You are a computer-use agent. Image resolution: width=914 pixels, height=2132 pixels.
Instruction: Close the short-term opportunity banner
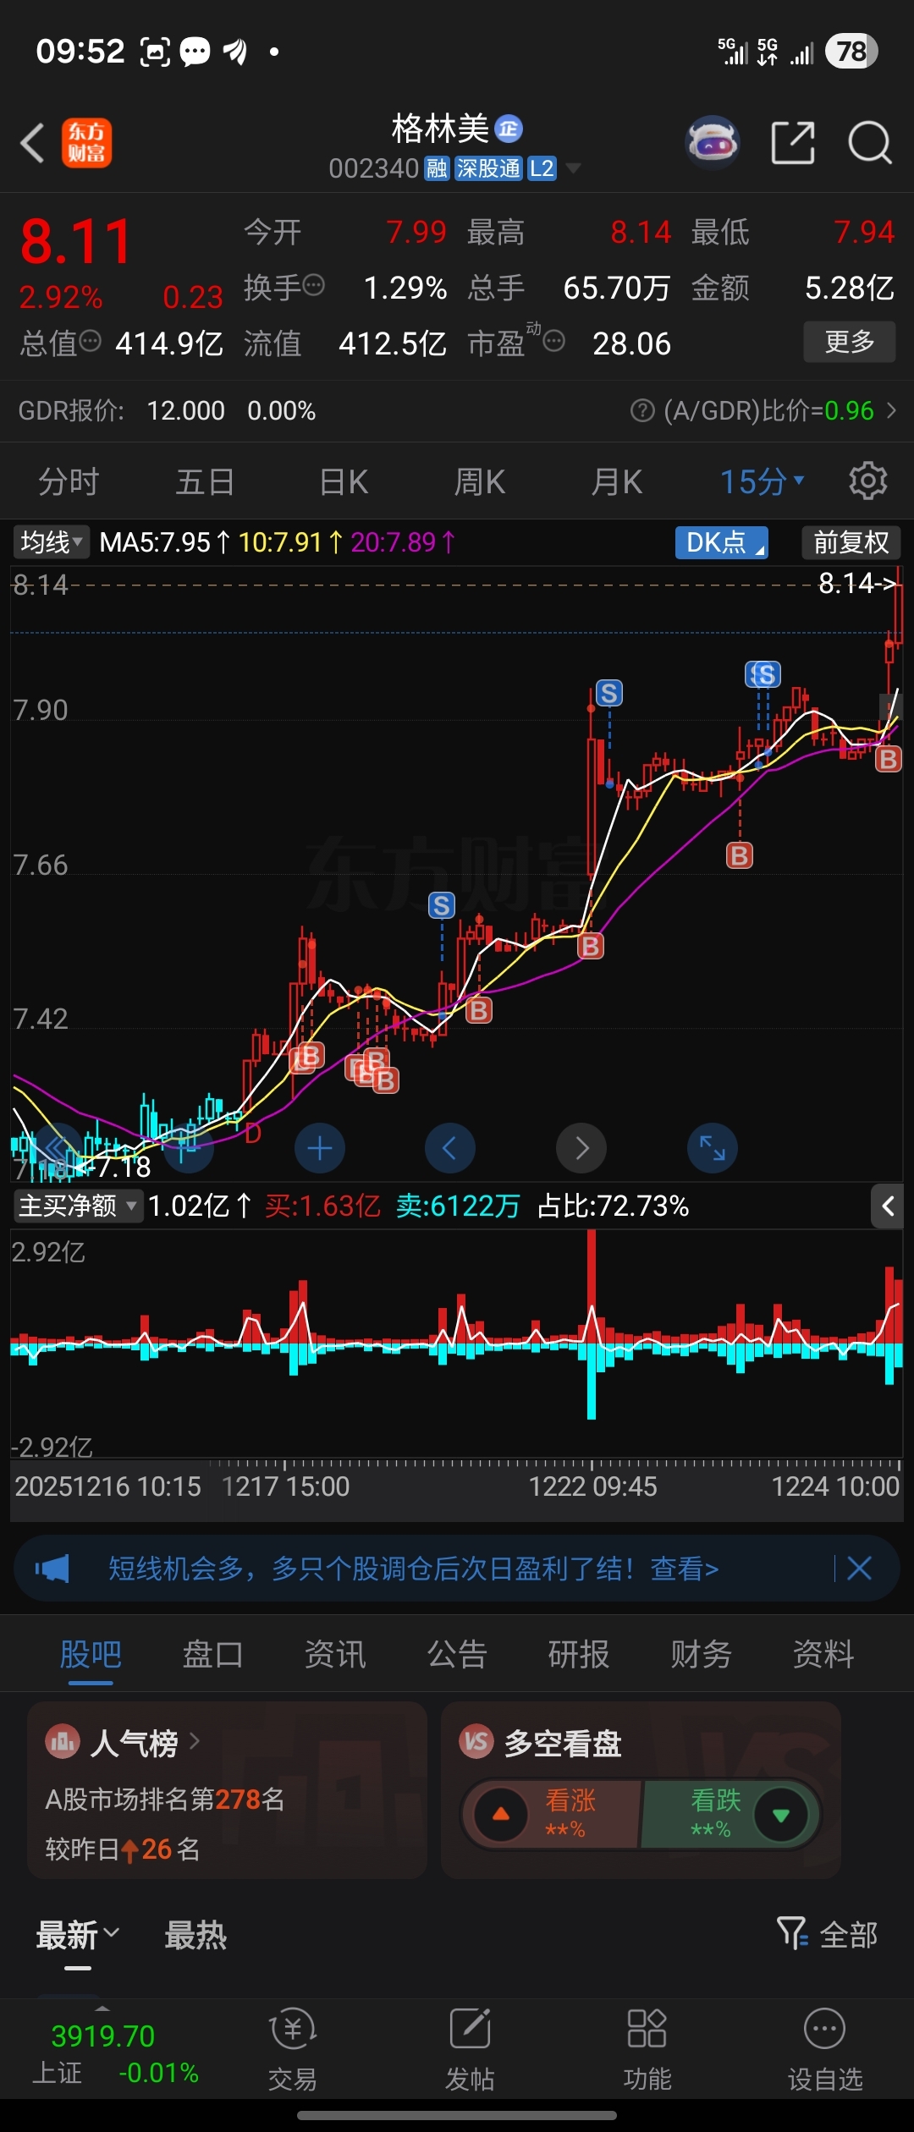tap(859, 1569)
